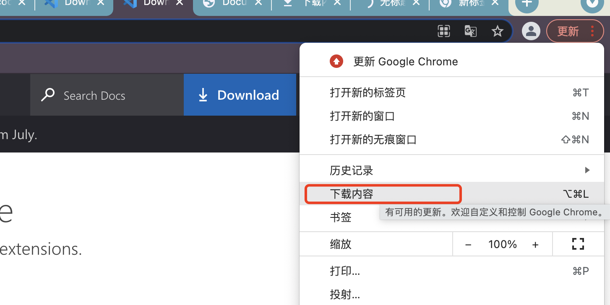Image resolution: width=610 pixels, height=305 pixels.
Task: Click the ⌥⌘L shortcut label
Action: [576, 194]
